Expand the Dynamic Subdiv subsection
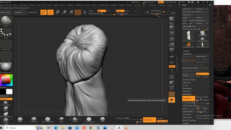Viewport: 231px width, 130px height. (x=189, y=80)
